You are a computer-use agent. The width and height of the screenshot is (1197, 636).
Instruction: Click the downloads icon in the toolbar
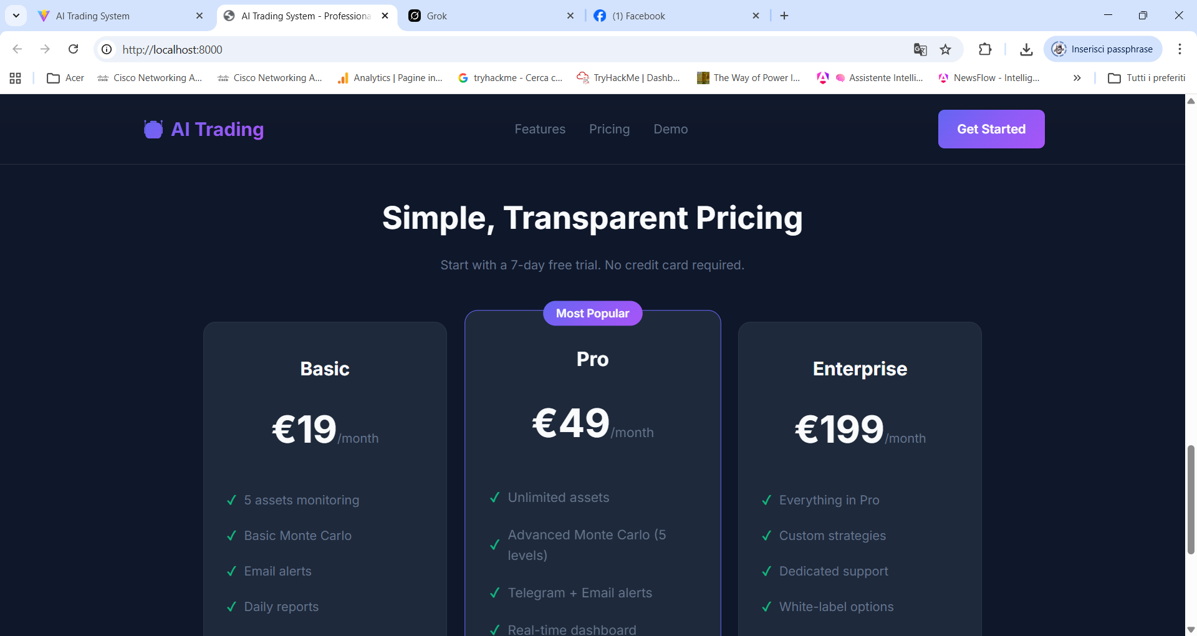click(1026, 49)
